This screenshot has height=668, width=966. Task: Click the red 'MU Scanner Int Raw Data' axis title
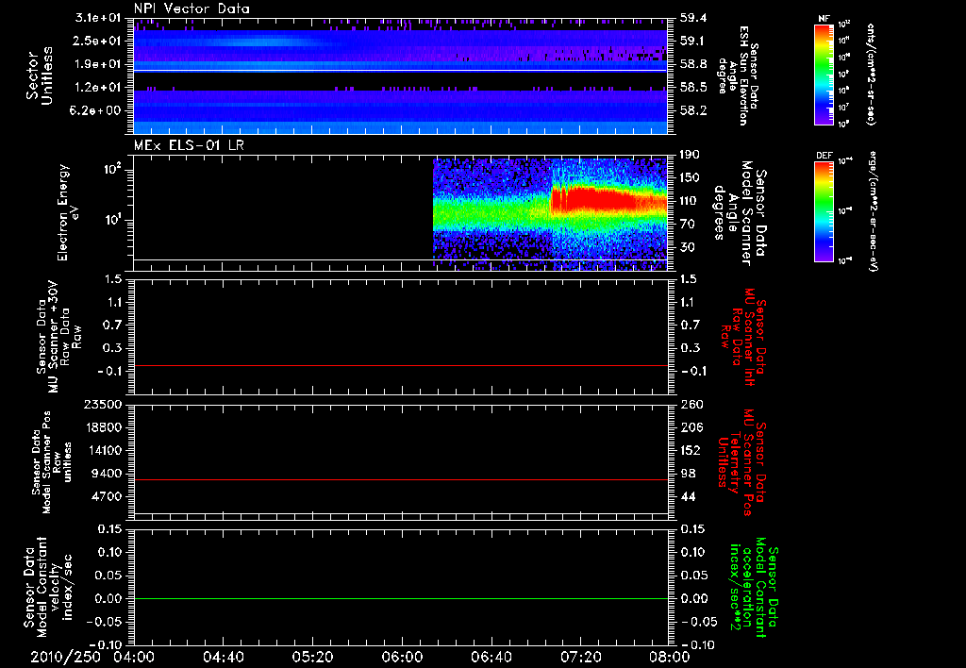[x=743, y=337]
